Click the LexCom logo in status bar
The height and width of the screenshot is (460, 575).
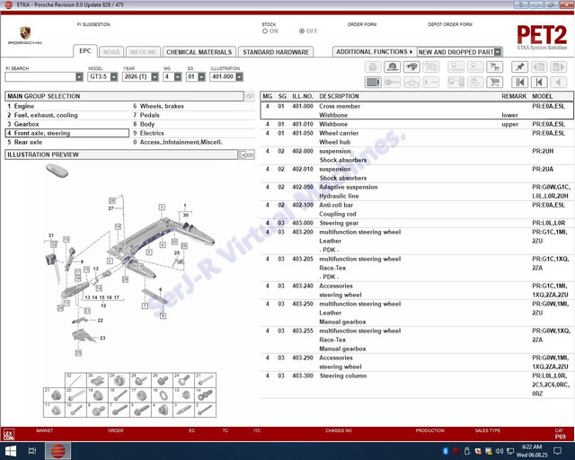[8, 435]
